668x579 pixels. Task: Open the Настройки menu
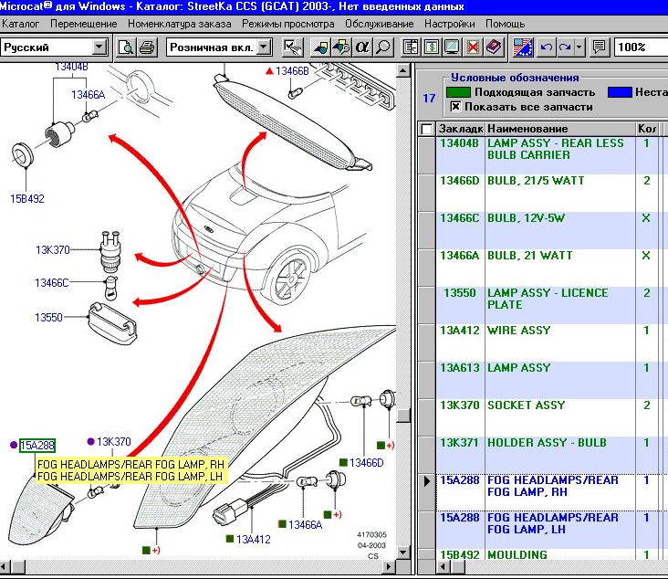click(450, 24)
